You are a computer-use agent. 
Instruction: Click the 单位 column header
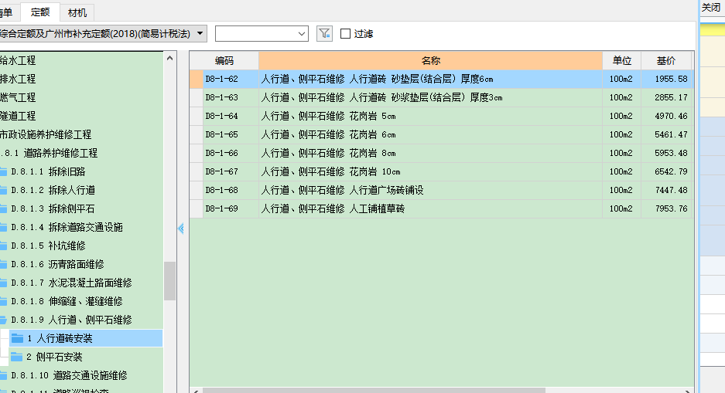coord(622,60)
